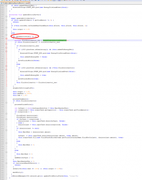
Task: Collapse fold at isSimulating !fluidcoolreactor block
Action: click(6, 70)
